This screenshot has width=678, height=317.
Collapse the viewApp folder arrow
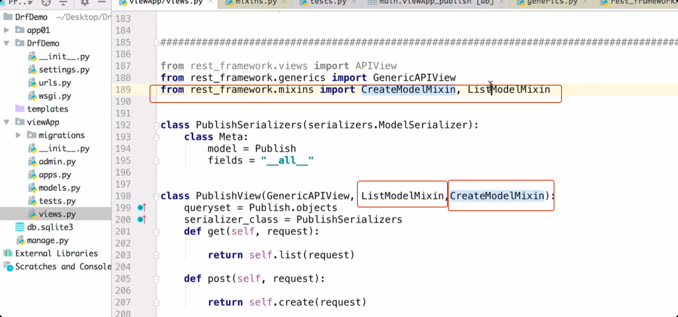[7, 122]
